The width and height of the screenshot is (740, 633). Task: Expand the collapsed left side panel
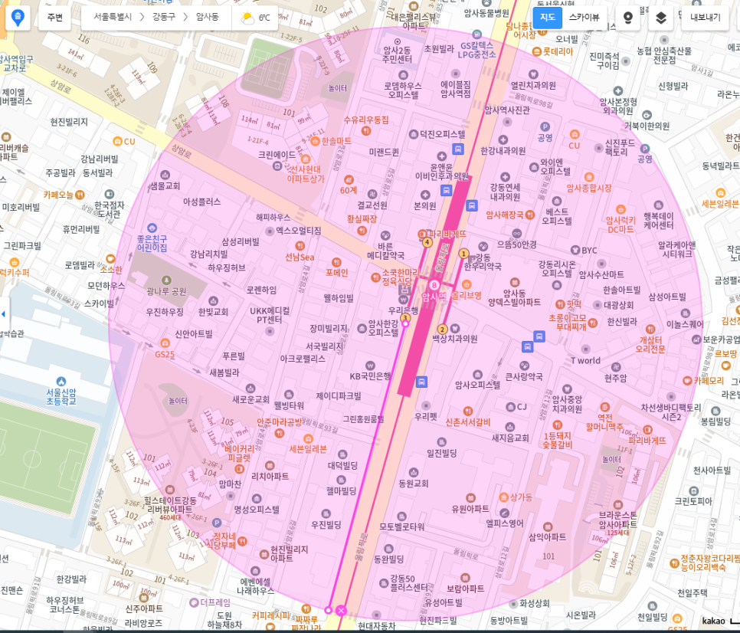click(x=4, y=313)
